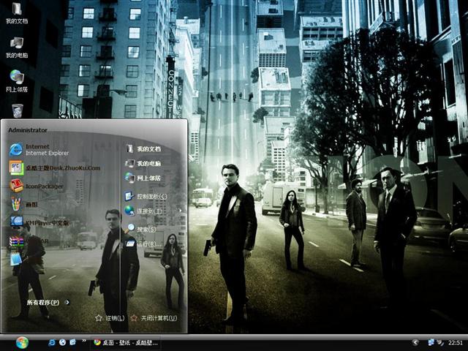Image resolution: width=468 pixels, height=351 pixels.
Task: Open the Recycle Bin on desktop
Action: [18, 110]
